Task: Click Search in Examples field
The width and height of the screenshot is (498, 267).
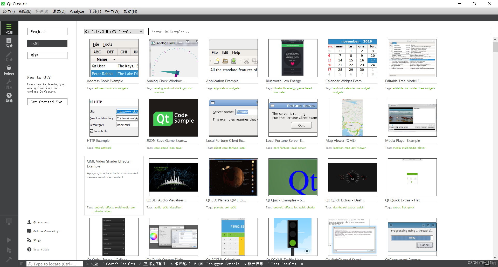Action: [320, 32]
